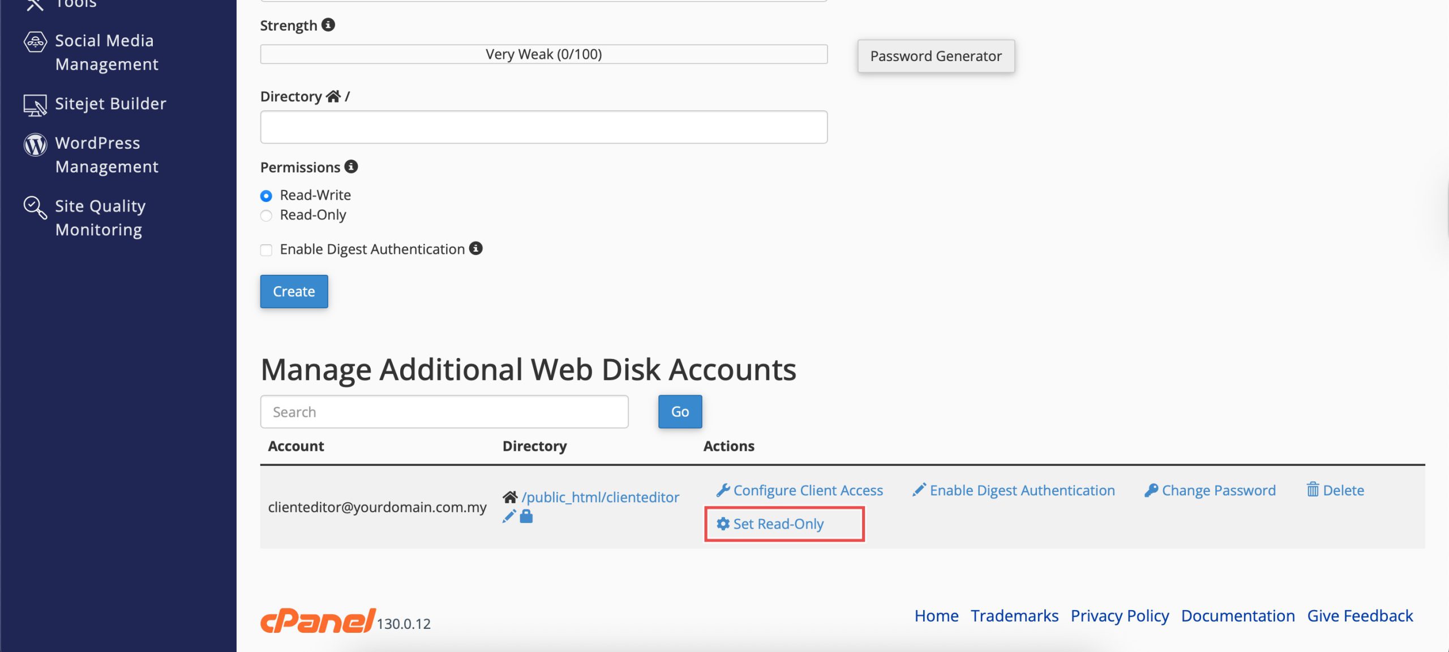Screen dimensions: 1449x652
Task: Focus the Directory input field
Action: pos(543,127)
